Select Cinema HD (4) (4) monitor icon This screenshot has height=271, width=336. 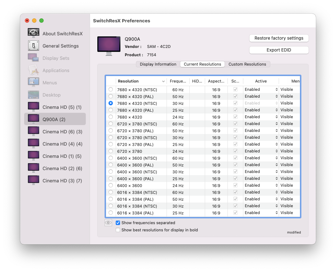tap(34, 143)
